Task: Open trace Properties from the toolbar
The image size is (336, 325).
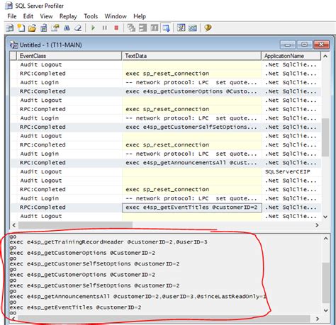Action: point(55,28)
